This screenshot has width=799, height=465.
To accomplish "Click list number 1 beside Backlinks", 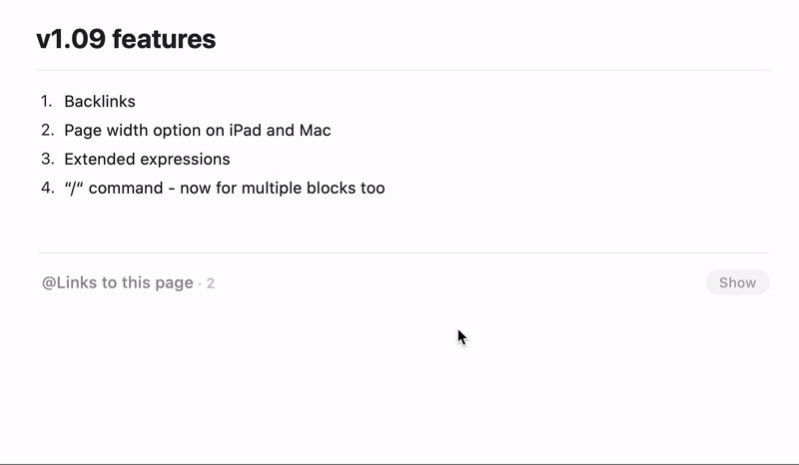I will (46, 101).
